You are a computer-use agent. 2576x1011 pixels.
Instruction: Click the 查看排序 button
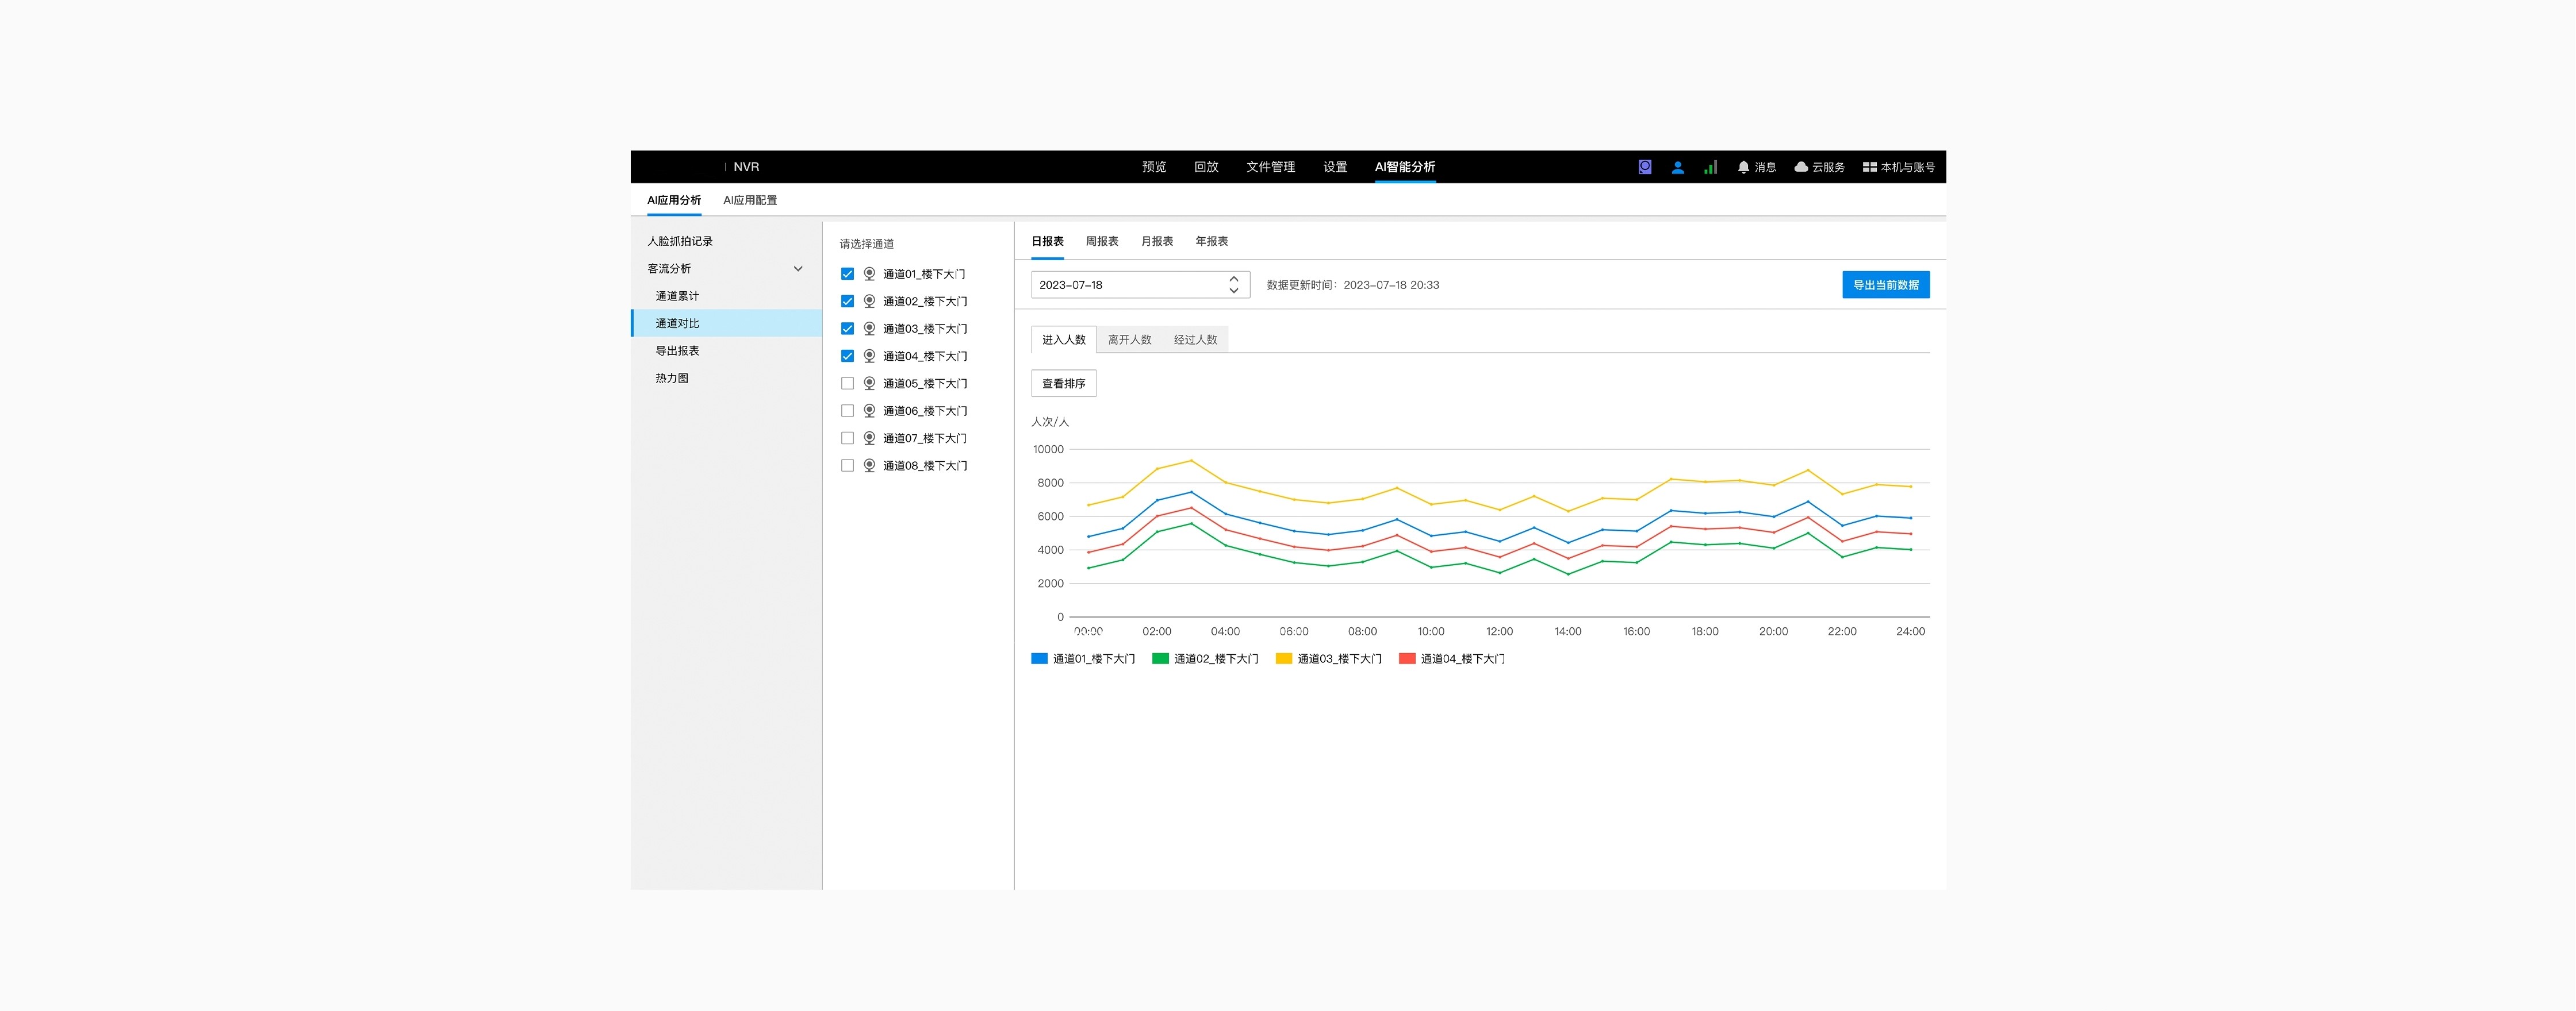point(1063,384)
